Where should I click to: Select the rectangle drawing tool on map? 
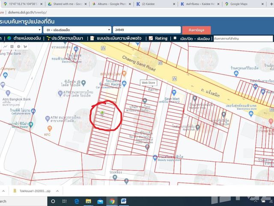pyautogui.click(x=12, y=46)
